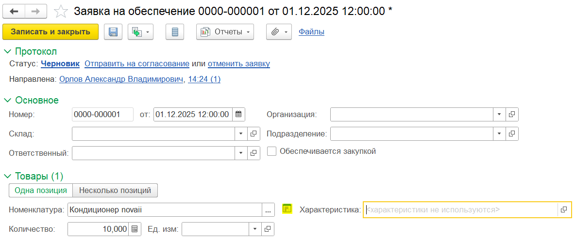Open the calendar picker for the date

click(238, 115)
